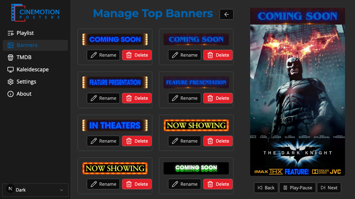Select the marquee-lights Feature Presentation banner image
This screenshot has width=355, height=199.
tap(115, 82)
